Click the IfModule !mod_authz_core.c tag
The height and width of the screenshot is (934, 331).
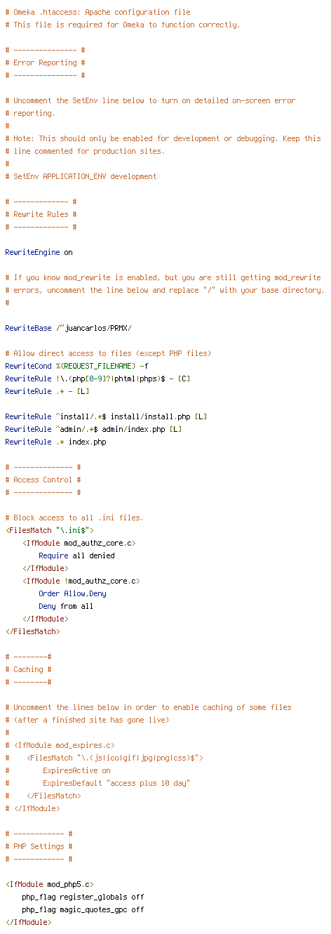pos(81,581)
